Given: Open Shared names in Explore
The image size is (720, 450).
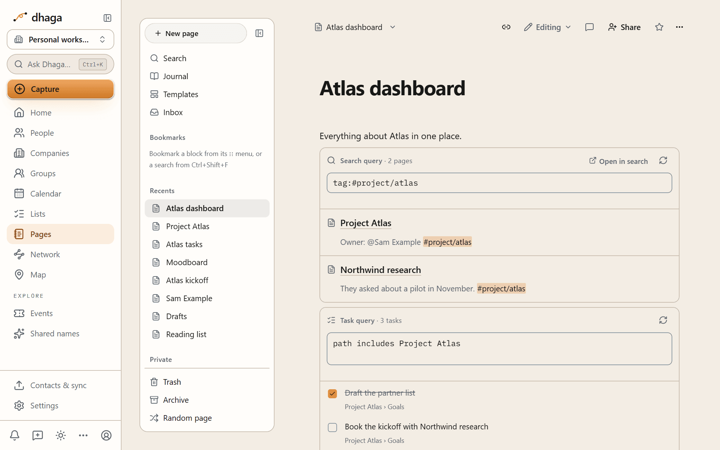Looking at the screenshot, I should coord(60,333).
